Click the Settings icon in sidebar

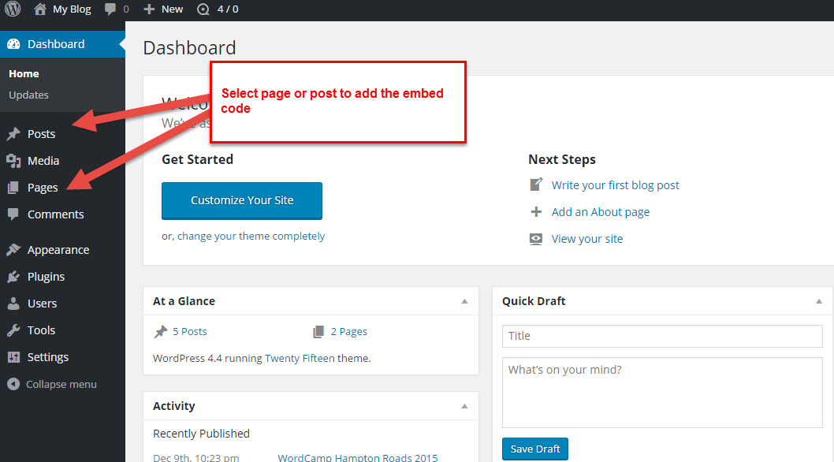click(x=13, y=357)
